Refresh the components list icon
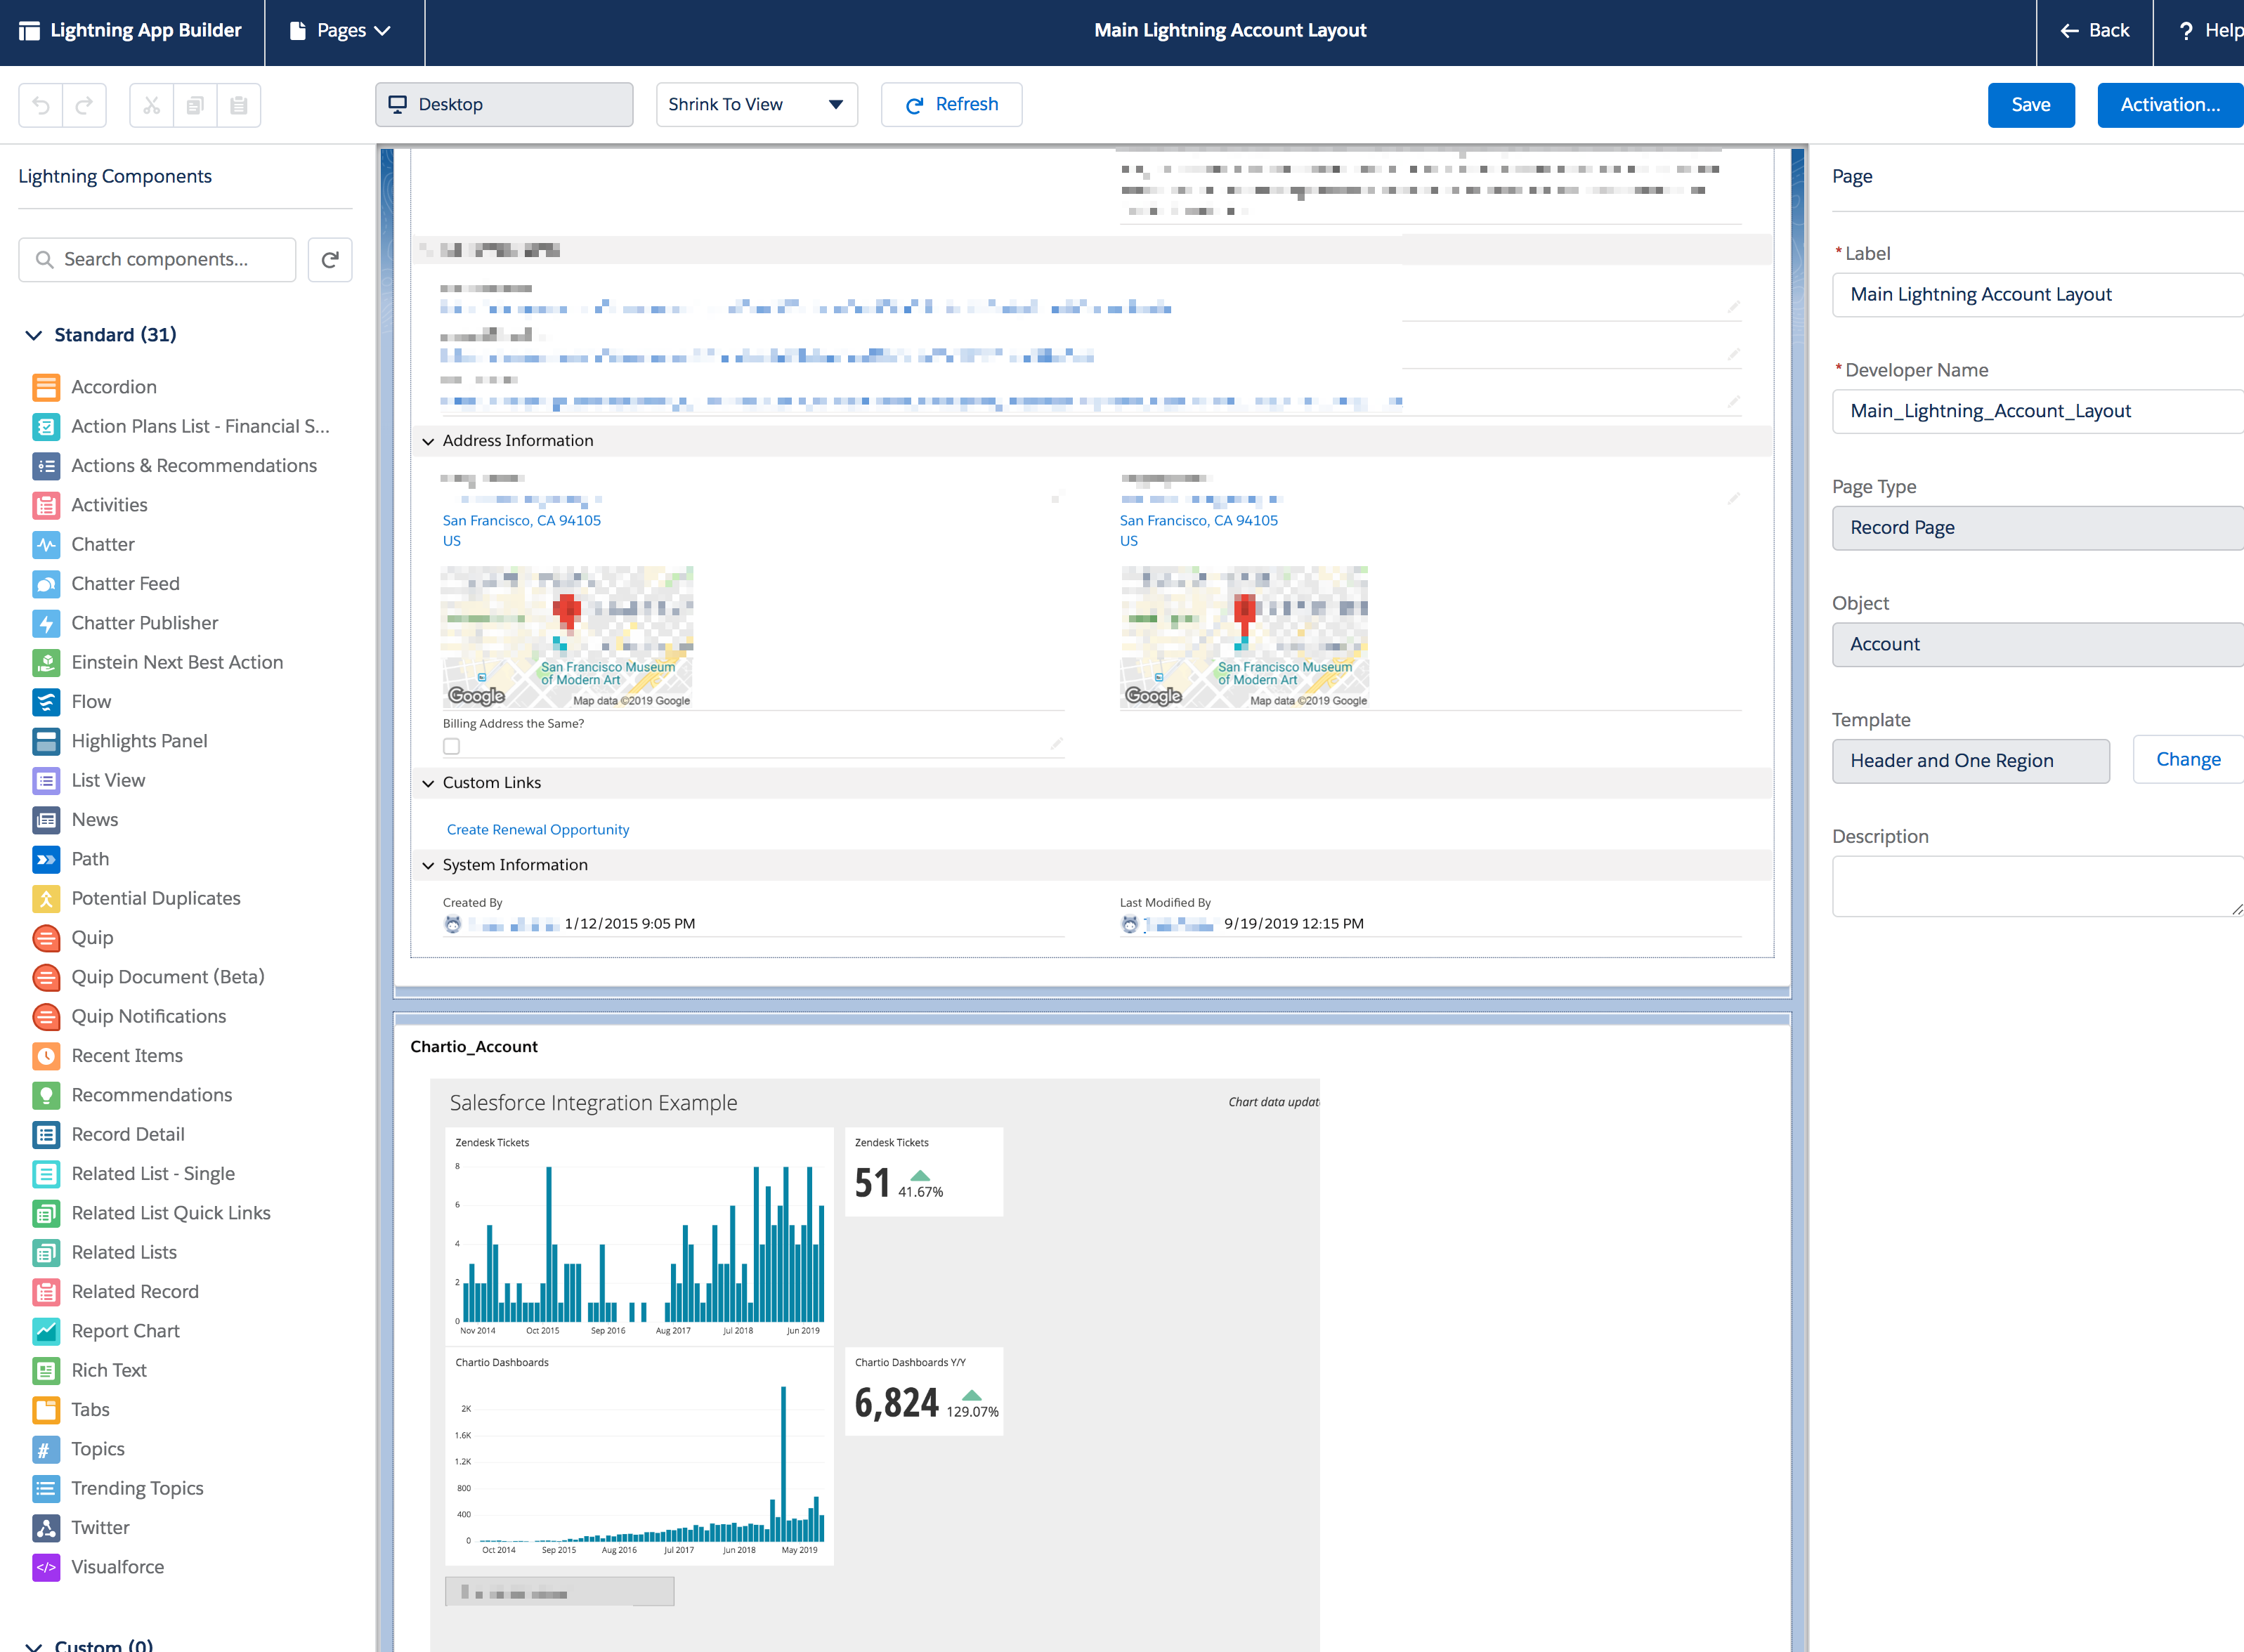This screenshot has height=1652, width=2244. (x=330, y=260)
